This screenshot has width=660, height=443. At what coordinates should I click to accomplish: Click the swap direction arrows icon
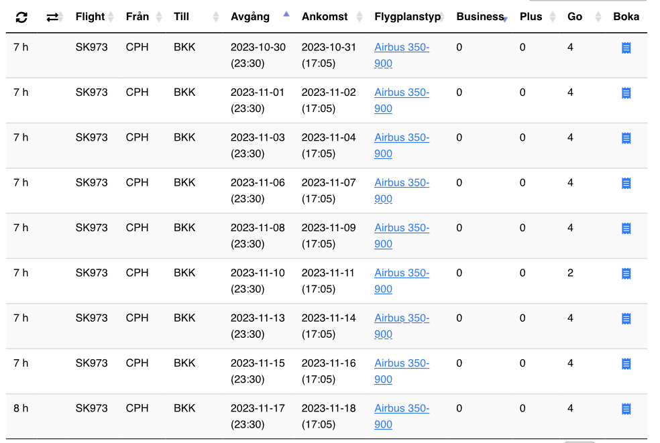tap(52, 17)
